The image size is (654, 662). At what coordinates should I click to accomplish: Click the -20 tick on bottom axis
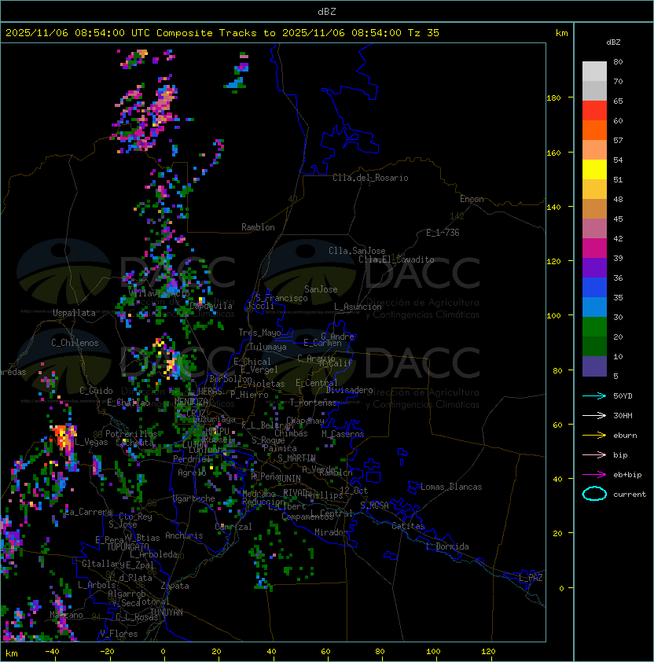pos(107,652)
